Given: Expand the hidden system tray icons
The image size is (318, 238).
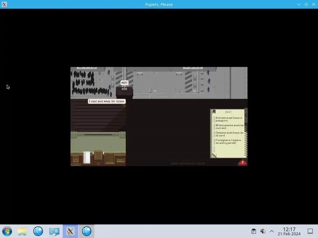Looking at the screenshot, I should click(x=272, y=231).
